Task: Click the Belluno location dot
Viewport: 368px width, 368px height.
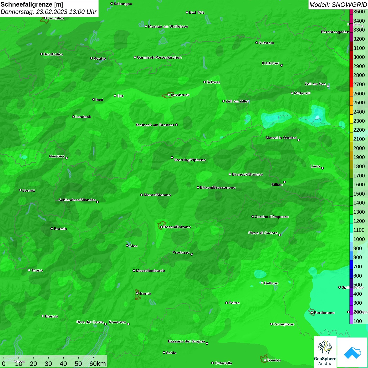Action: tap(262, 283)
